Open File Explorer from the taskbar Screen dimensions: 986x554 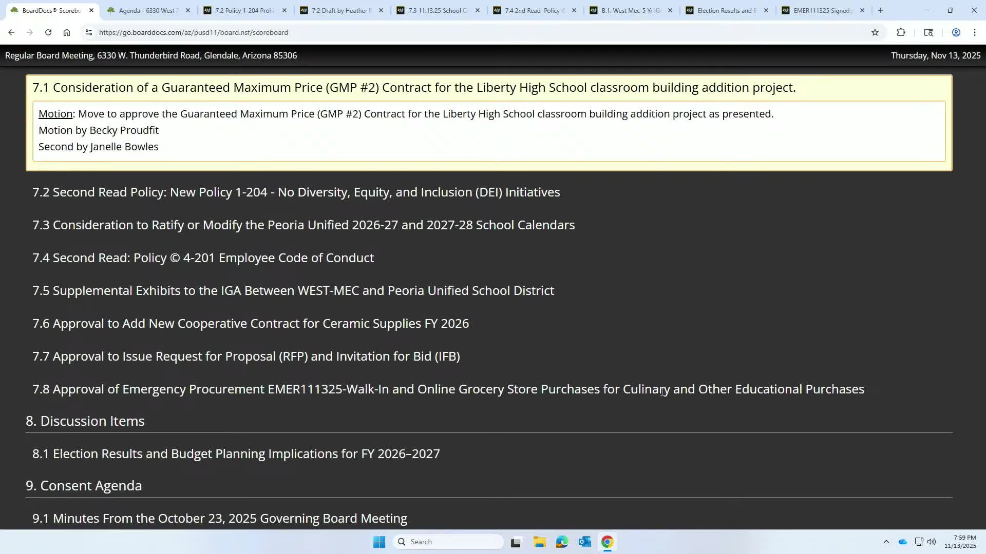[539, 542]
